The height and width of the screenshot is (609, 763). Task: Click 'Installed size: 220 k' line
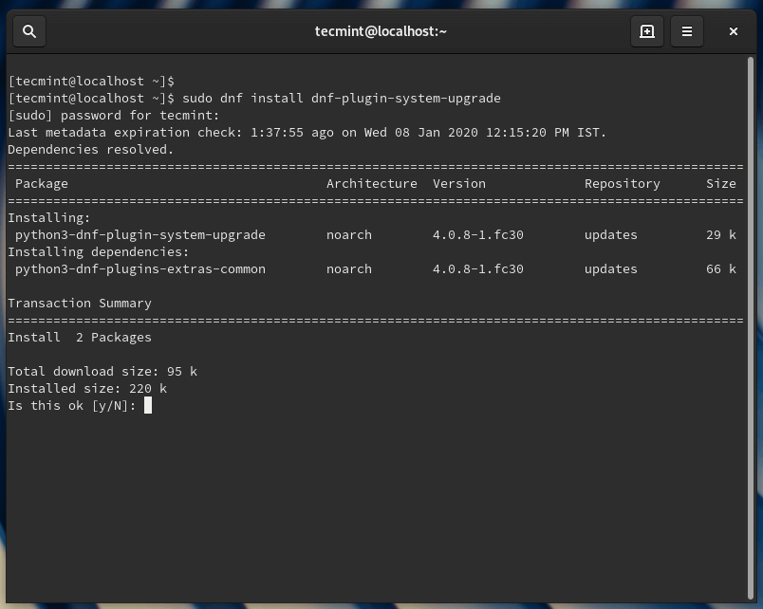[x=87, y=388]
